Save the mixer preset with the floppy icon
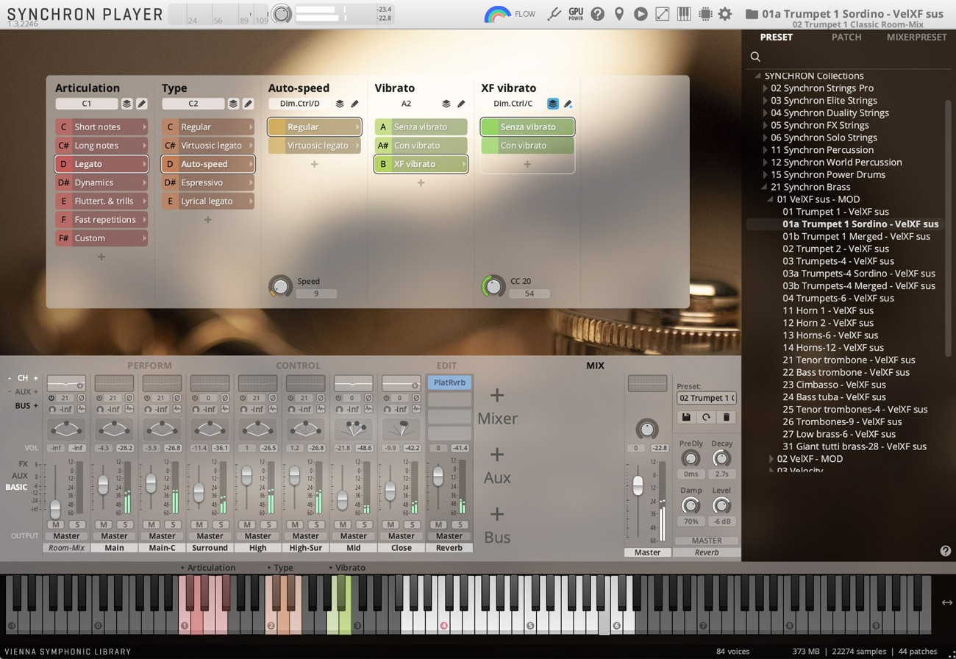The image size is (956, 659). pos(685,416)
